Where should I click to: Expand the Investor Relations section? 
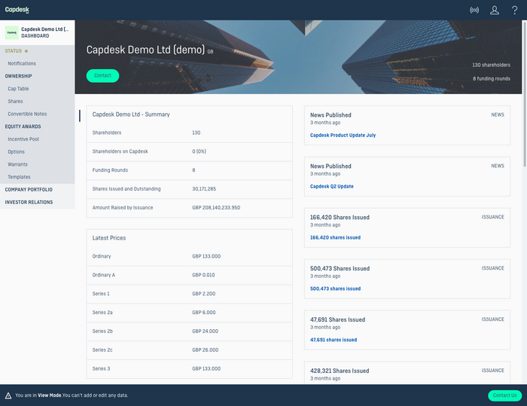29,202
